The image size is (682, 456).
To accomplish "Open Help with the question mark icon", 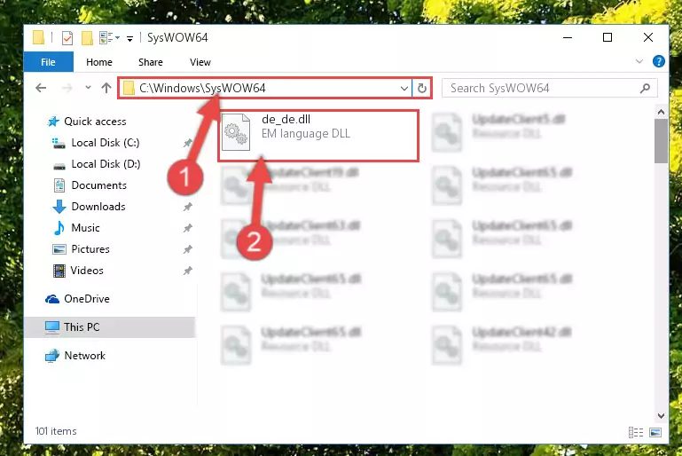I will 659,61.
